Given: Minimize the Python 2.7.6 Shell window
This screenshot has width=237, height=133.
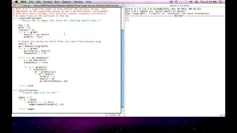Looking at the screenshot, I should pos(130,6).
